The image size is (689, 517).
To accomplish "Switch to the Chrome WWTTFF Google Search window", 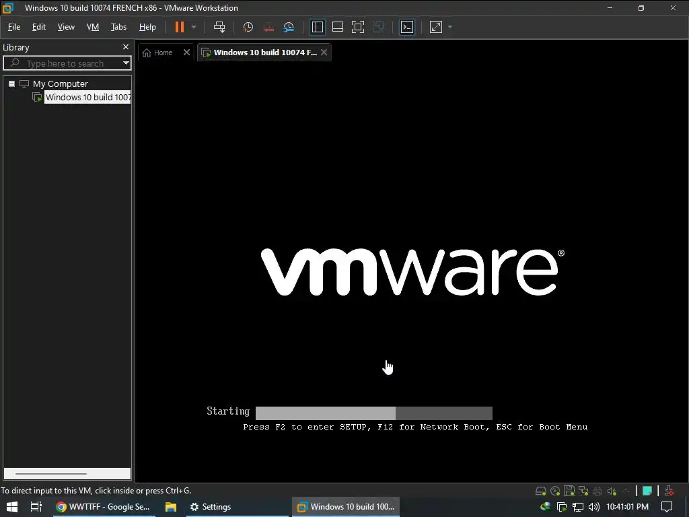I will [103, 507].
